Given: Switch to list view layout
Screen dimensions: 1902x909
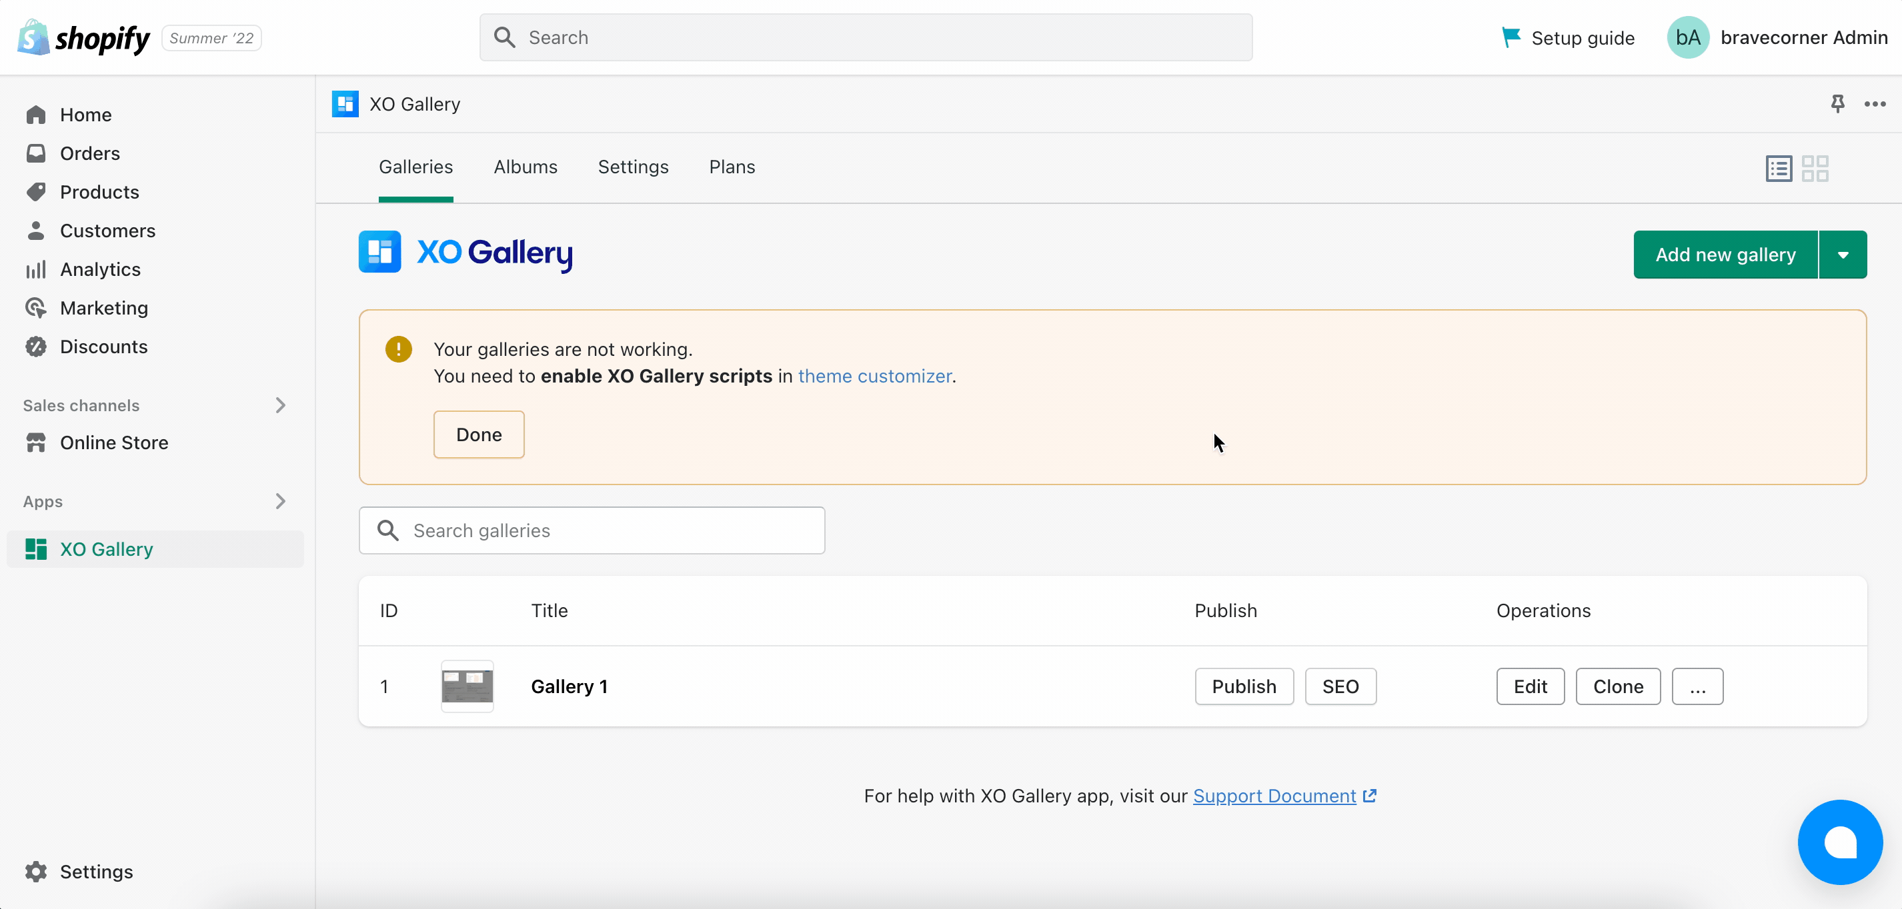Looking at the screenshot, I should [1779, 168].
